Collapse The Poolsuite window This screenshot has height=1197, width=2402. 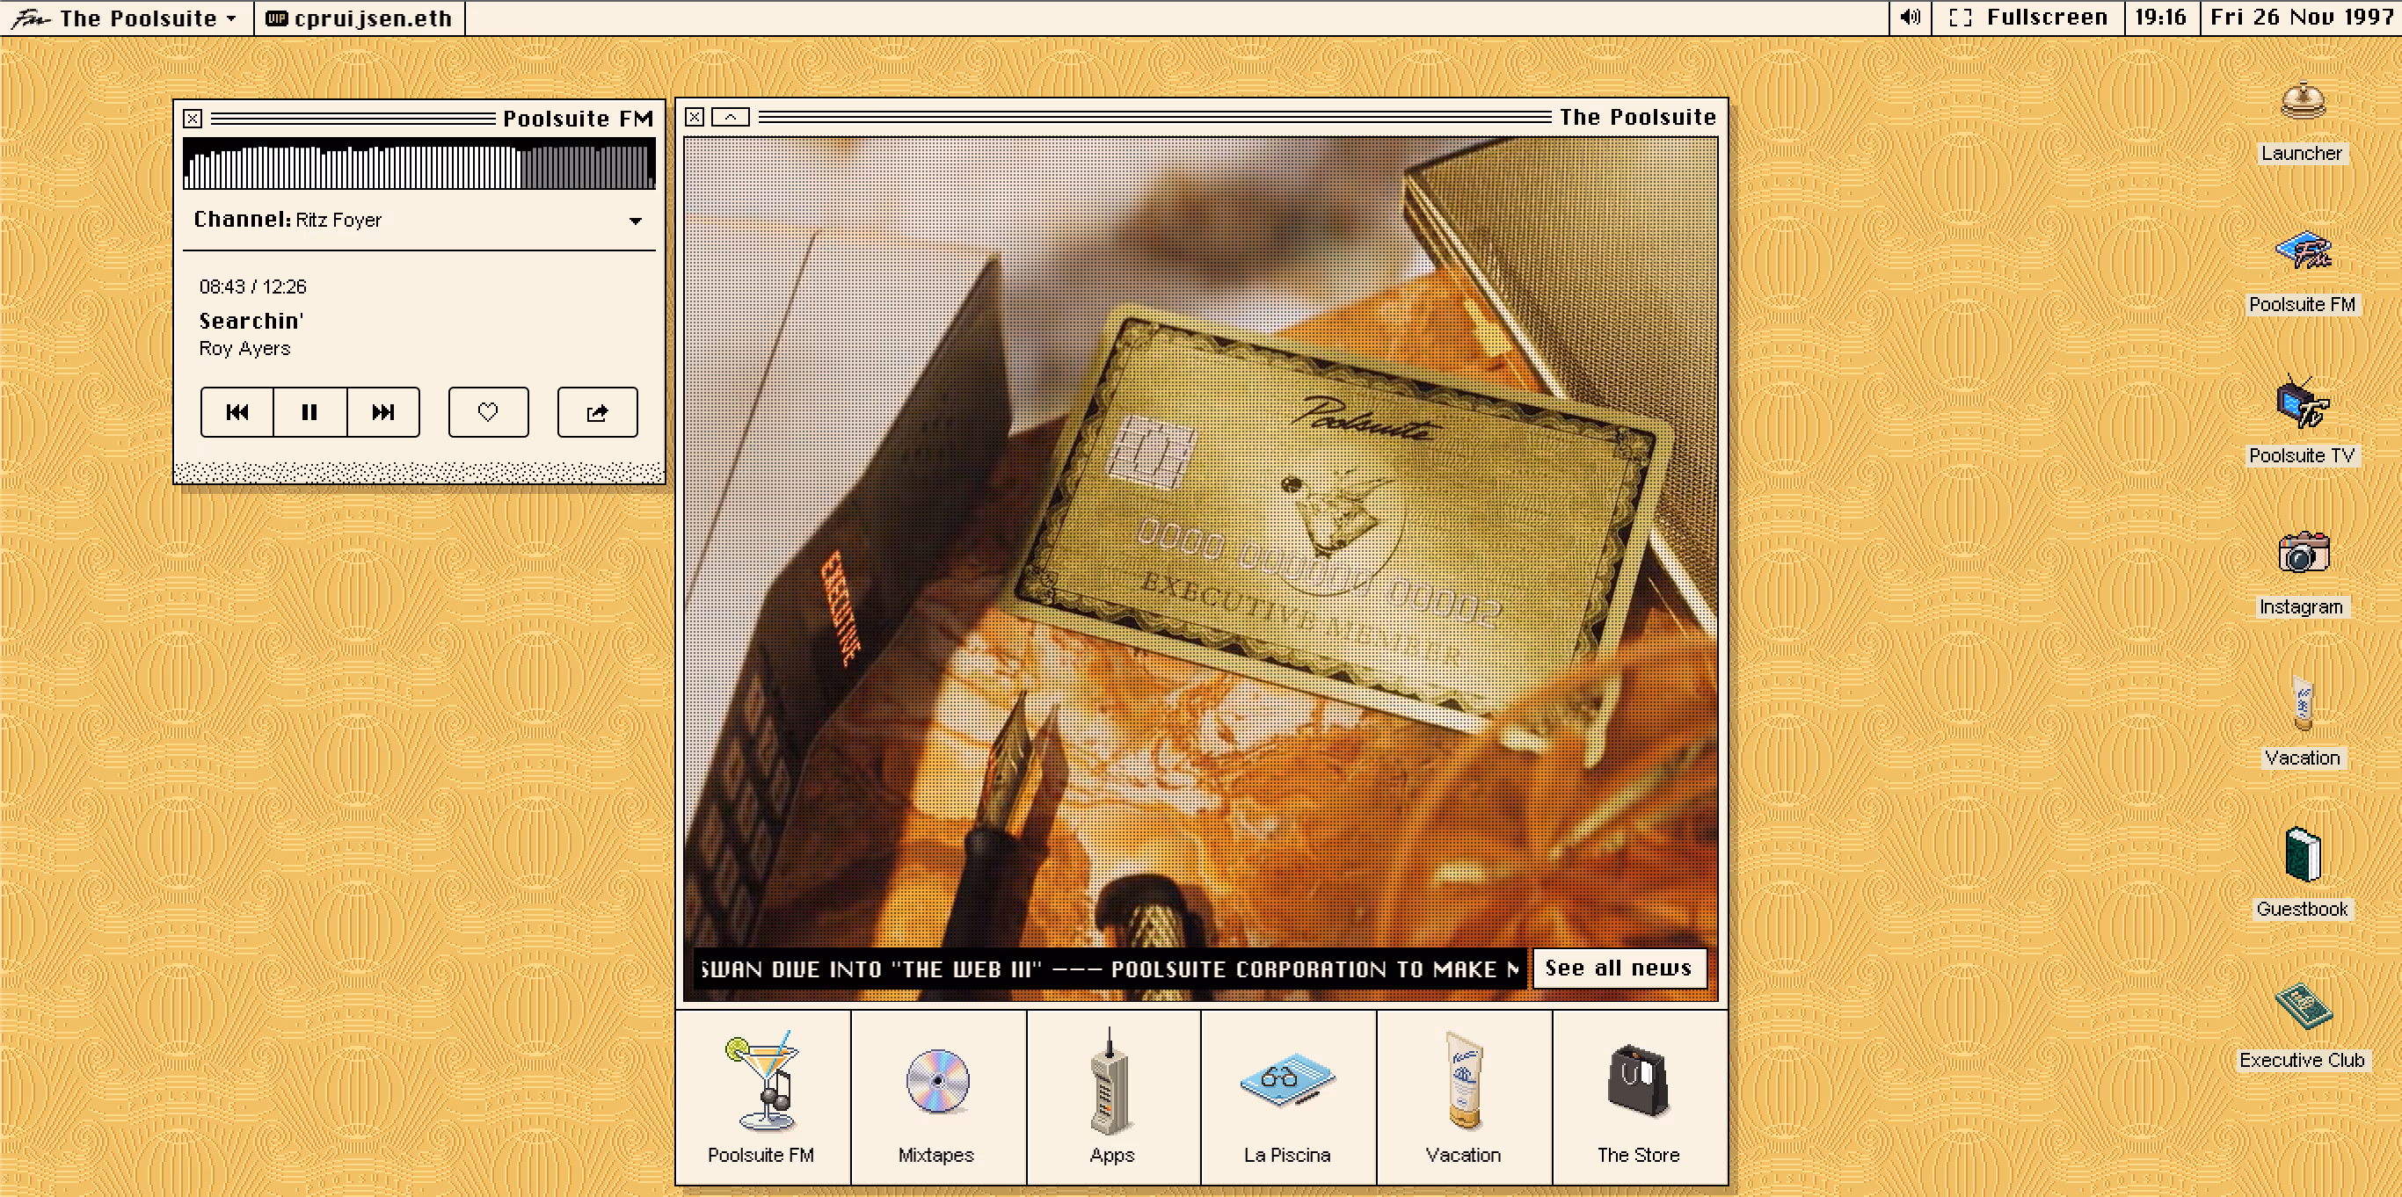730,118
